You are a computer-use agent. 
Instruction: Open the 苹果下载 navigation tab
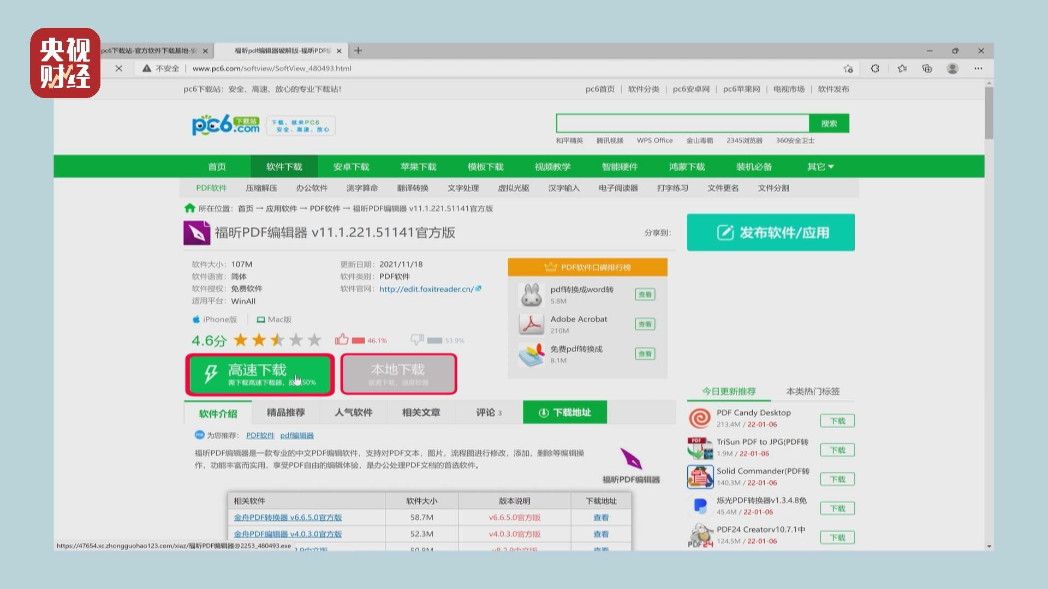coord(418,167)
